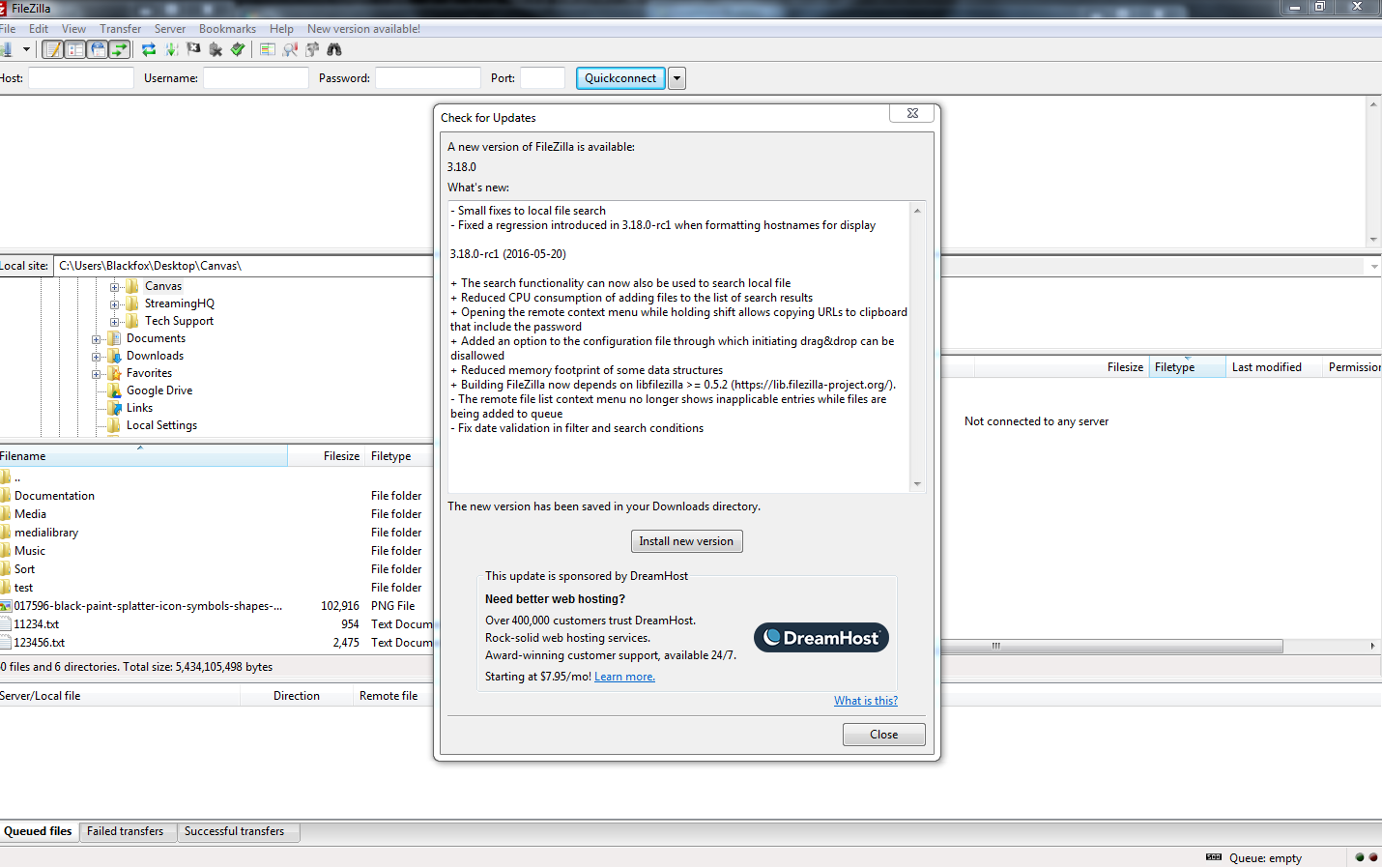Click the process queue toolbar icon
This screenshot has height=867, width=1382.
pos(171,49)
